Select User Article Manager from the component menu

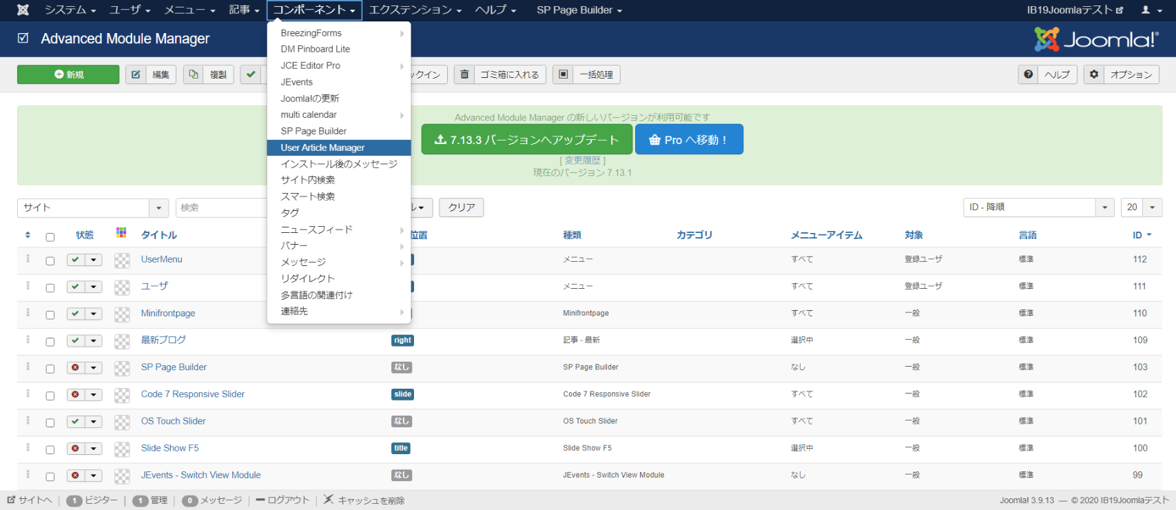pyautogui.click(x=322, y=147)
